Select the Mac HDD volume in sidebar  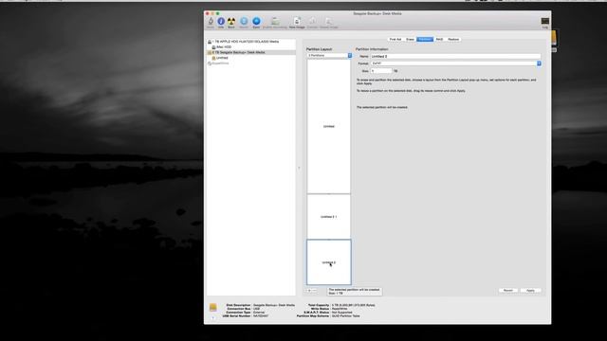(251, 46)
